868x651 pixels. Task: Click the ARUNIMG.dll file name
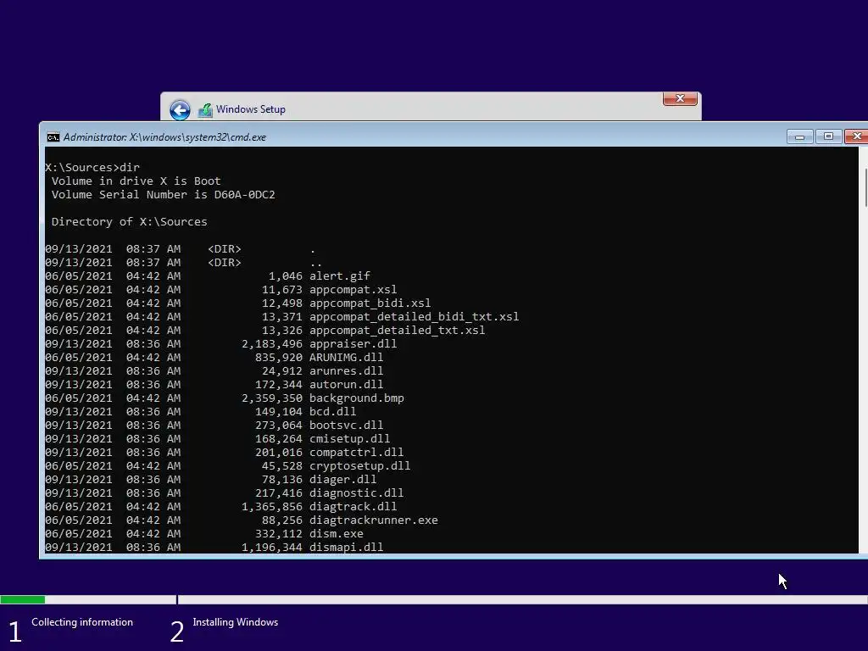pos(347,358)
